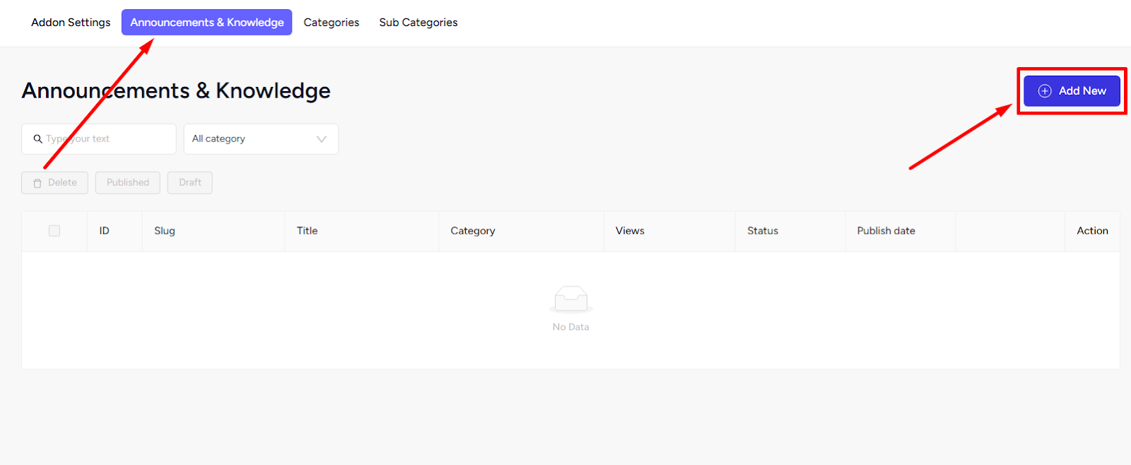Tick the select-all checkbox in table header
Image resolution: width=1131 pixels, height=465 pixels.
point(54,231)
